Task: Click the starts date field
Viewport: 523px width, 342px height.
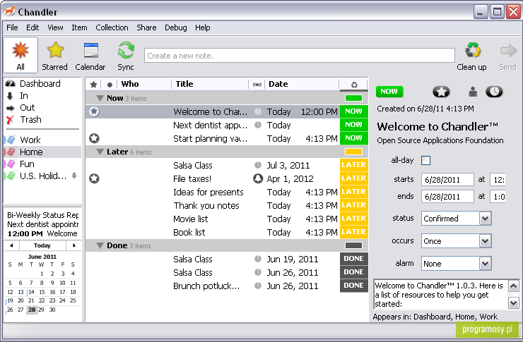Action: pos(447,180)
